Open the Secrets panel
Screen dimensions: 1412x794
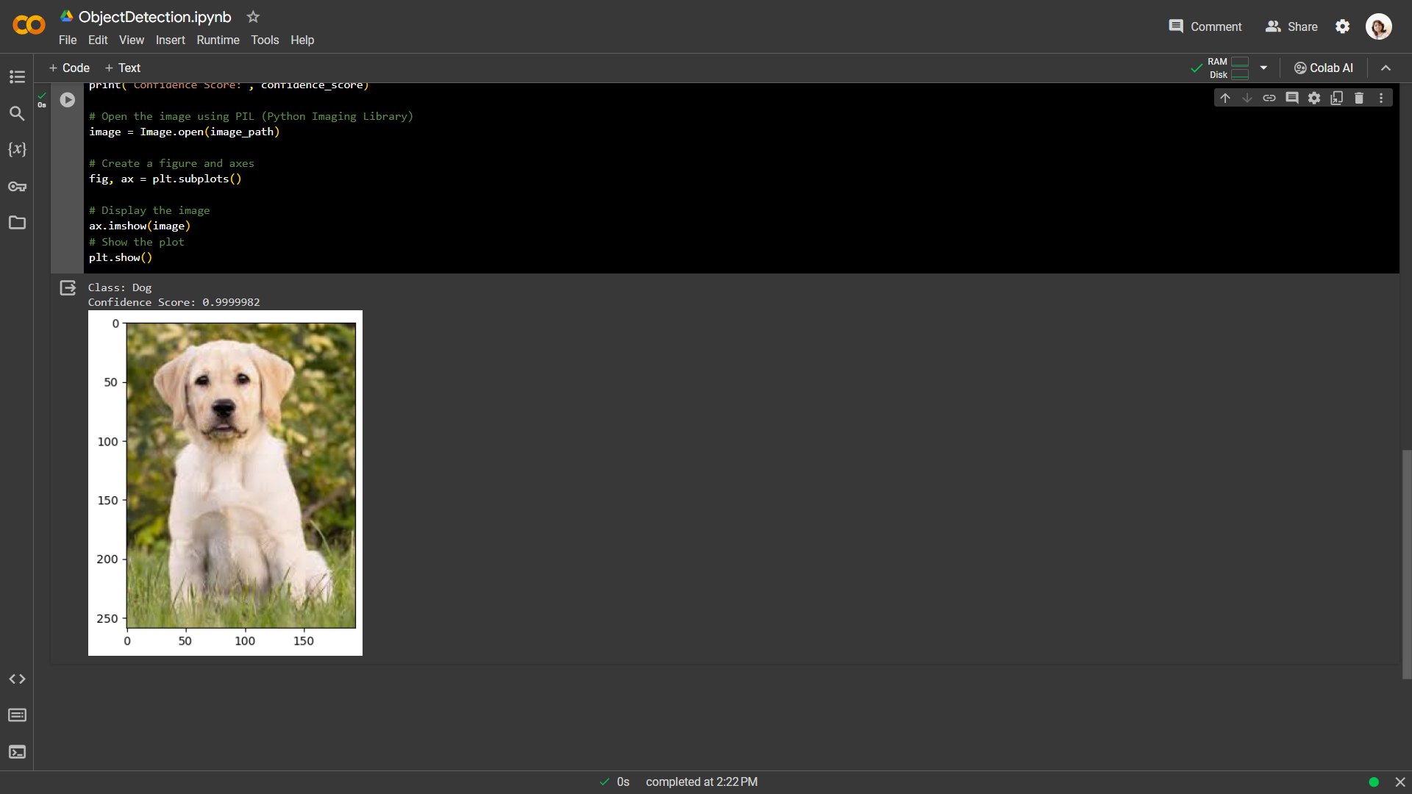click(x=17, y=187)
